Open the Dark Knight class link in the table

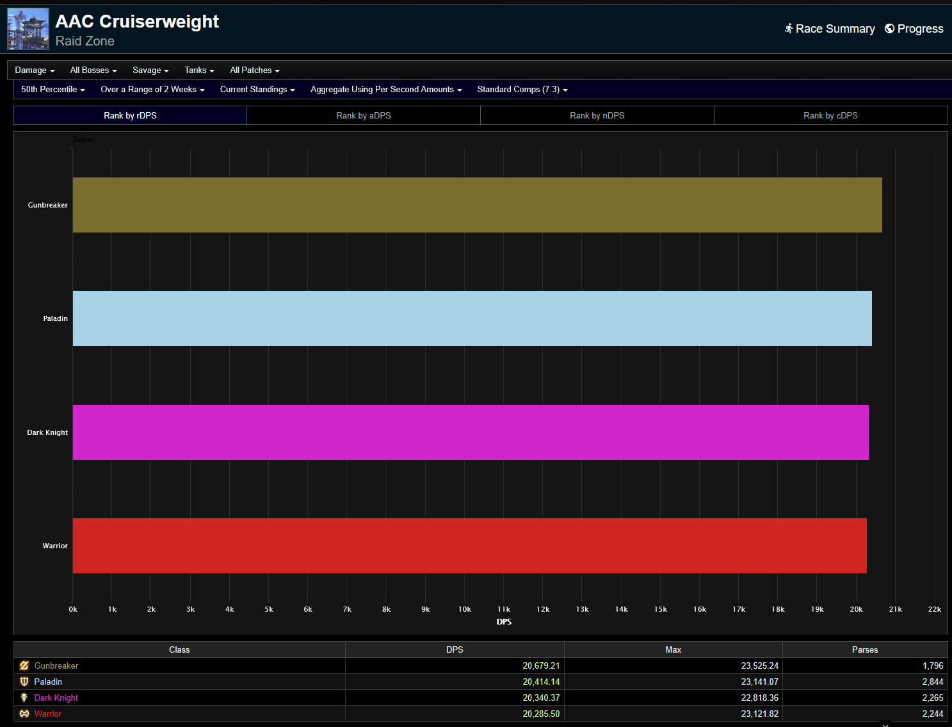56,698
